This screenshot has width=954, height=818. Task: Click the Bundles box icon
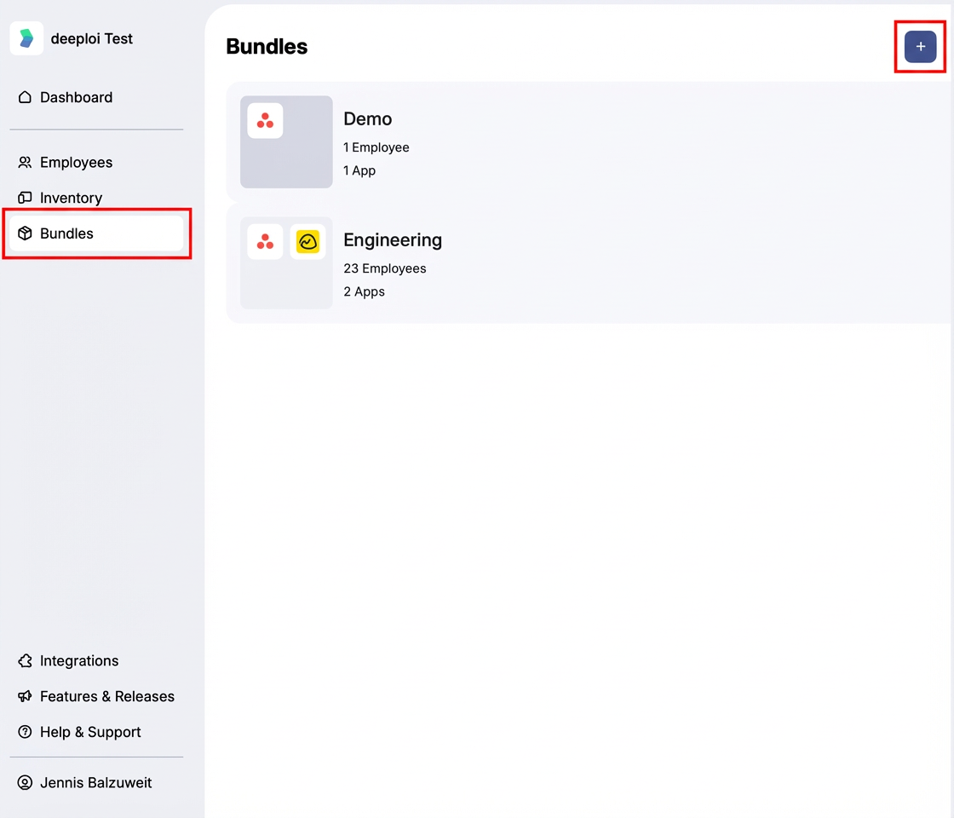point(25,233)
